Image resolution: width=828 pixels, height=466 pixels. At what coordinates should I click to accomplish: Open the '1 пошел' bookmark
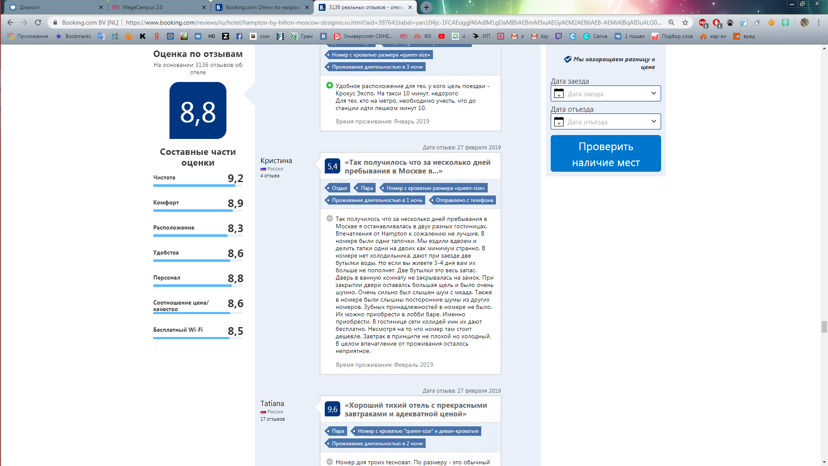(x=630, y=36)
